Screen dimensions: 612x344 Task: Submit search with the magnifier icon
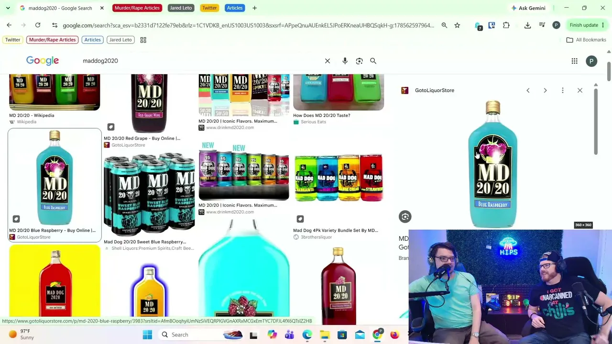373,61
